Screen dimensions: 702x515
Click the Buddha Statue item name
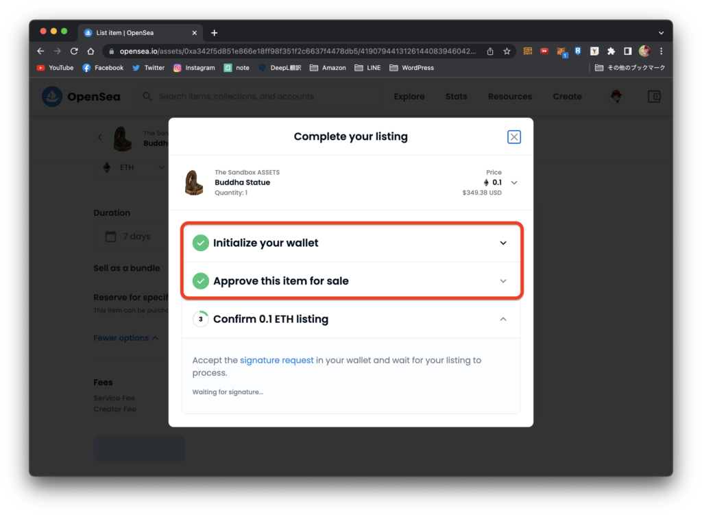[x=242, y=182]
